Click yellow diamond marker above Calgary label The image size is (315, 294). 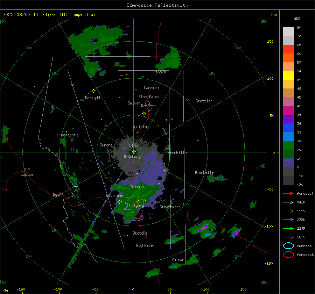click(x=138, y=201)
